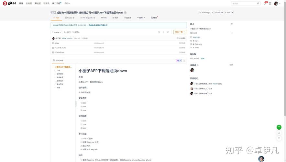This screenshot has height=162, width=286.
Task: Click the file search magnifier icon
Action: point(159,32)
